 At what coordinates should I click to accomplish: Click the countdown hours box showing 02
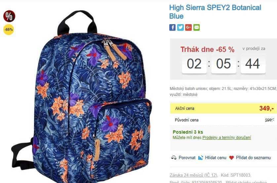pos(194,64)
